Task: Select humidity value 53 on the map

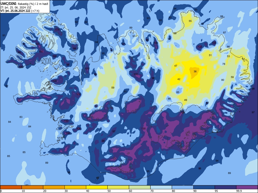Action: [228, 56]
